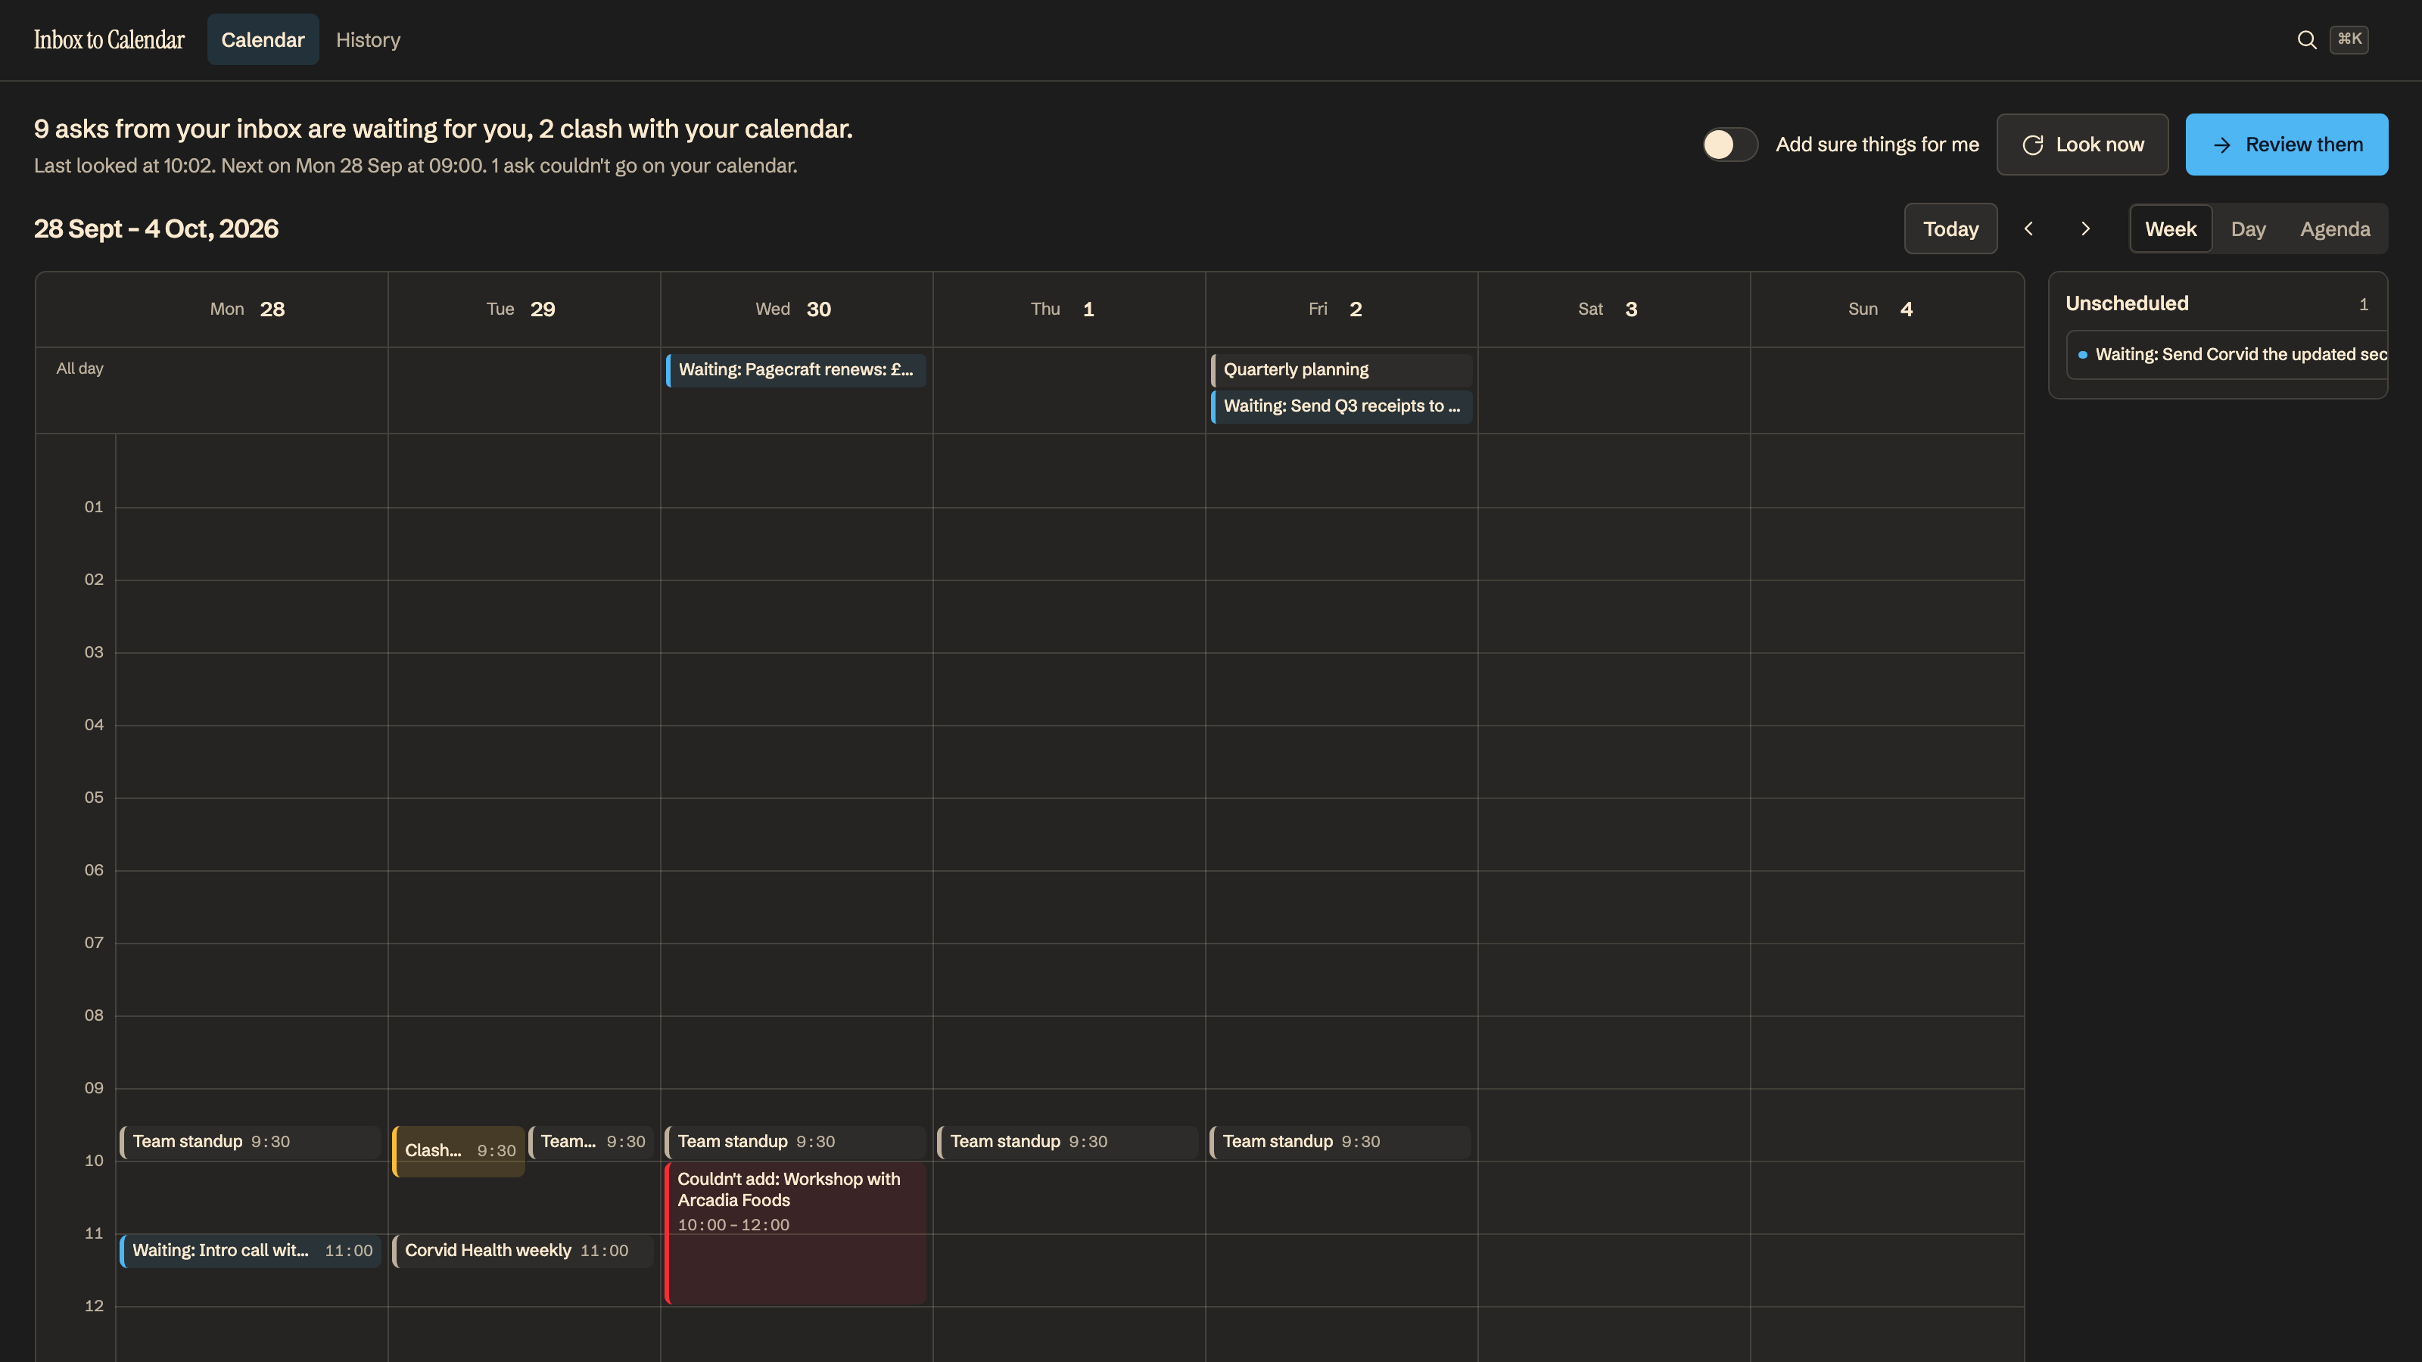Open Corvid Health weekly event
Image resolution: width=2422 pixels, height=1362 pixels.
[523, 1251]
